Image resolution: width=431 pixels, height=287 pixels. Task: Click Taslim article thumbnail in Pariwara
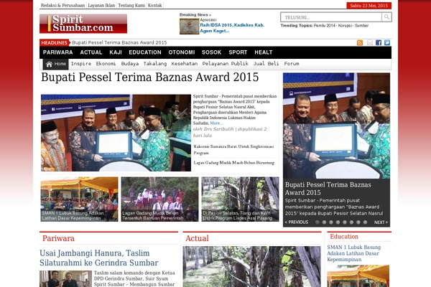(x=65, y=279)
